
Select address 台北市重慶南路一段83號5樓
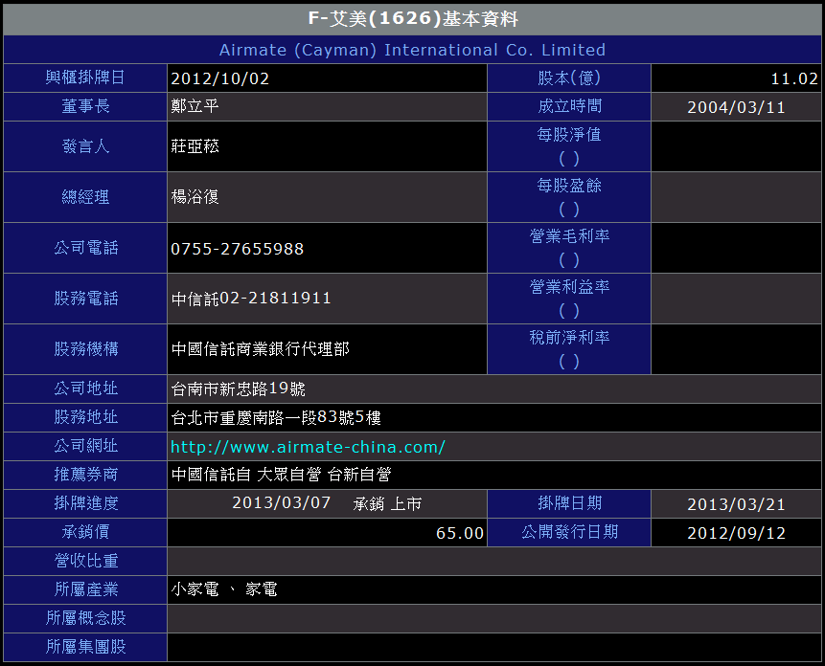coord(276,417)
